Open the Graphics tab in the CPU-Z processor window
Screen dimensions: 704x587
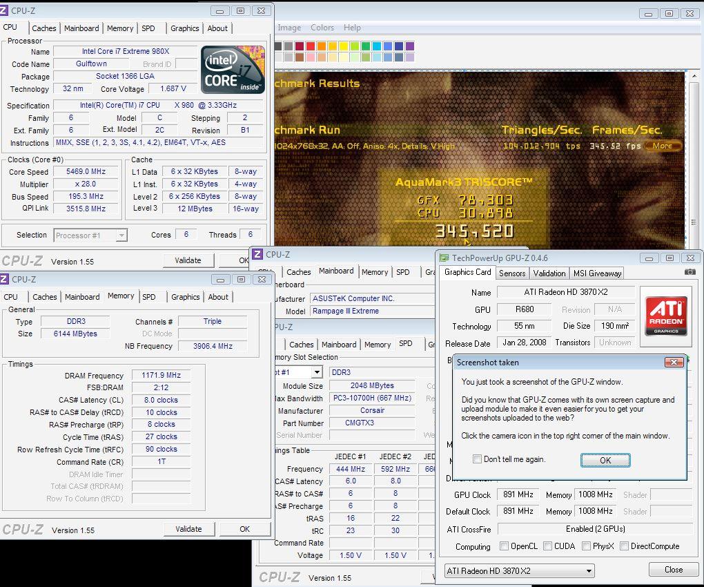[184, 28]
